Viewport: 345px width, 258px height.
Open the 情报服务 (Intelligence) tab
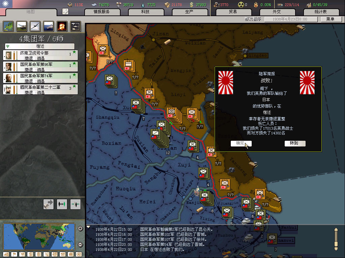coord(102,12)
